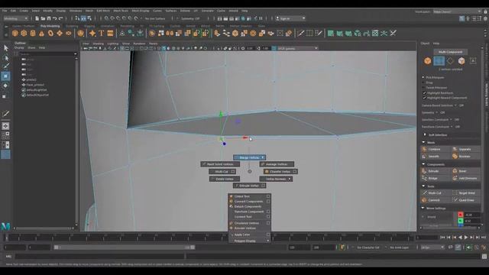Collapse the Move Settings section

[x=423, y=208]
